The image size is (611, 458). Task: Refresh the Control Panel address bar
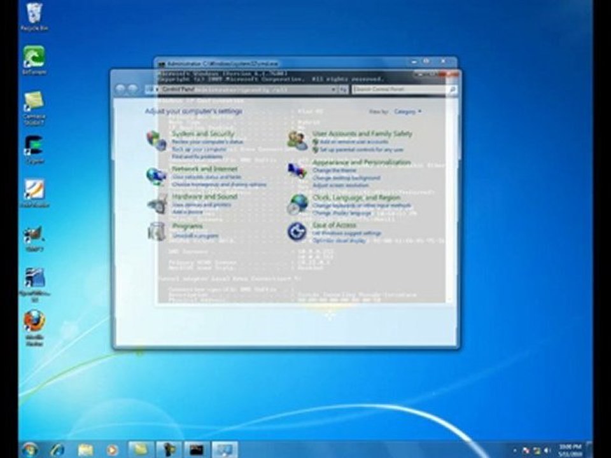(343, 90)
